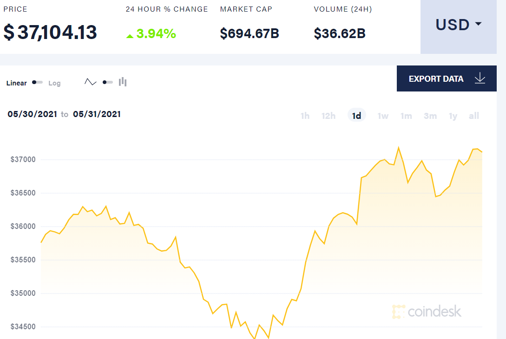The width and height of the screenshot is (506, 339).
Task: Click the start date 05/30/2021
Action: (x=32, y=114)
